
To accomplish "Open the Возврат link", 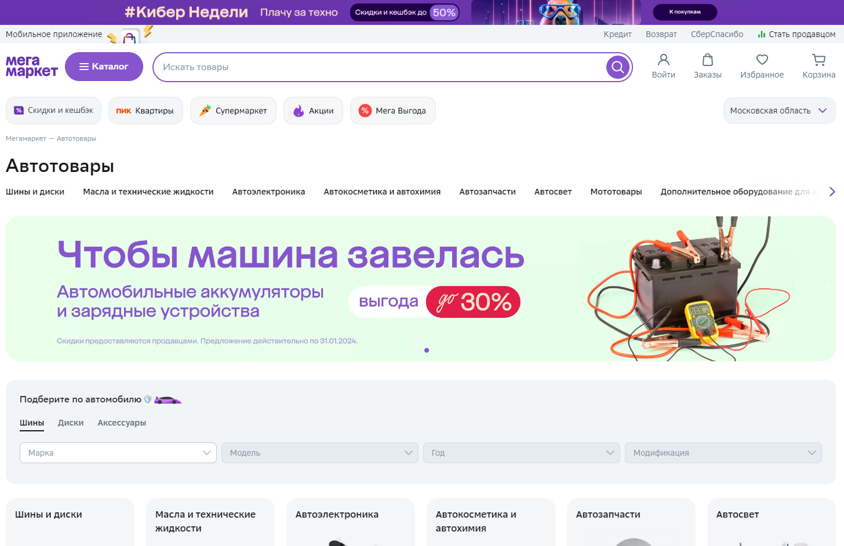I will pos(661,34).
